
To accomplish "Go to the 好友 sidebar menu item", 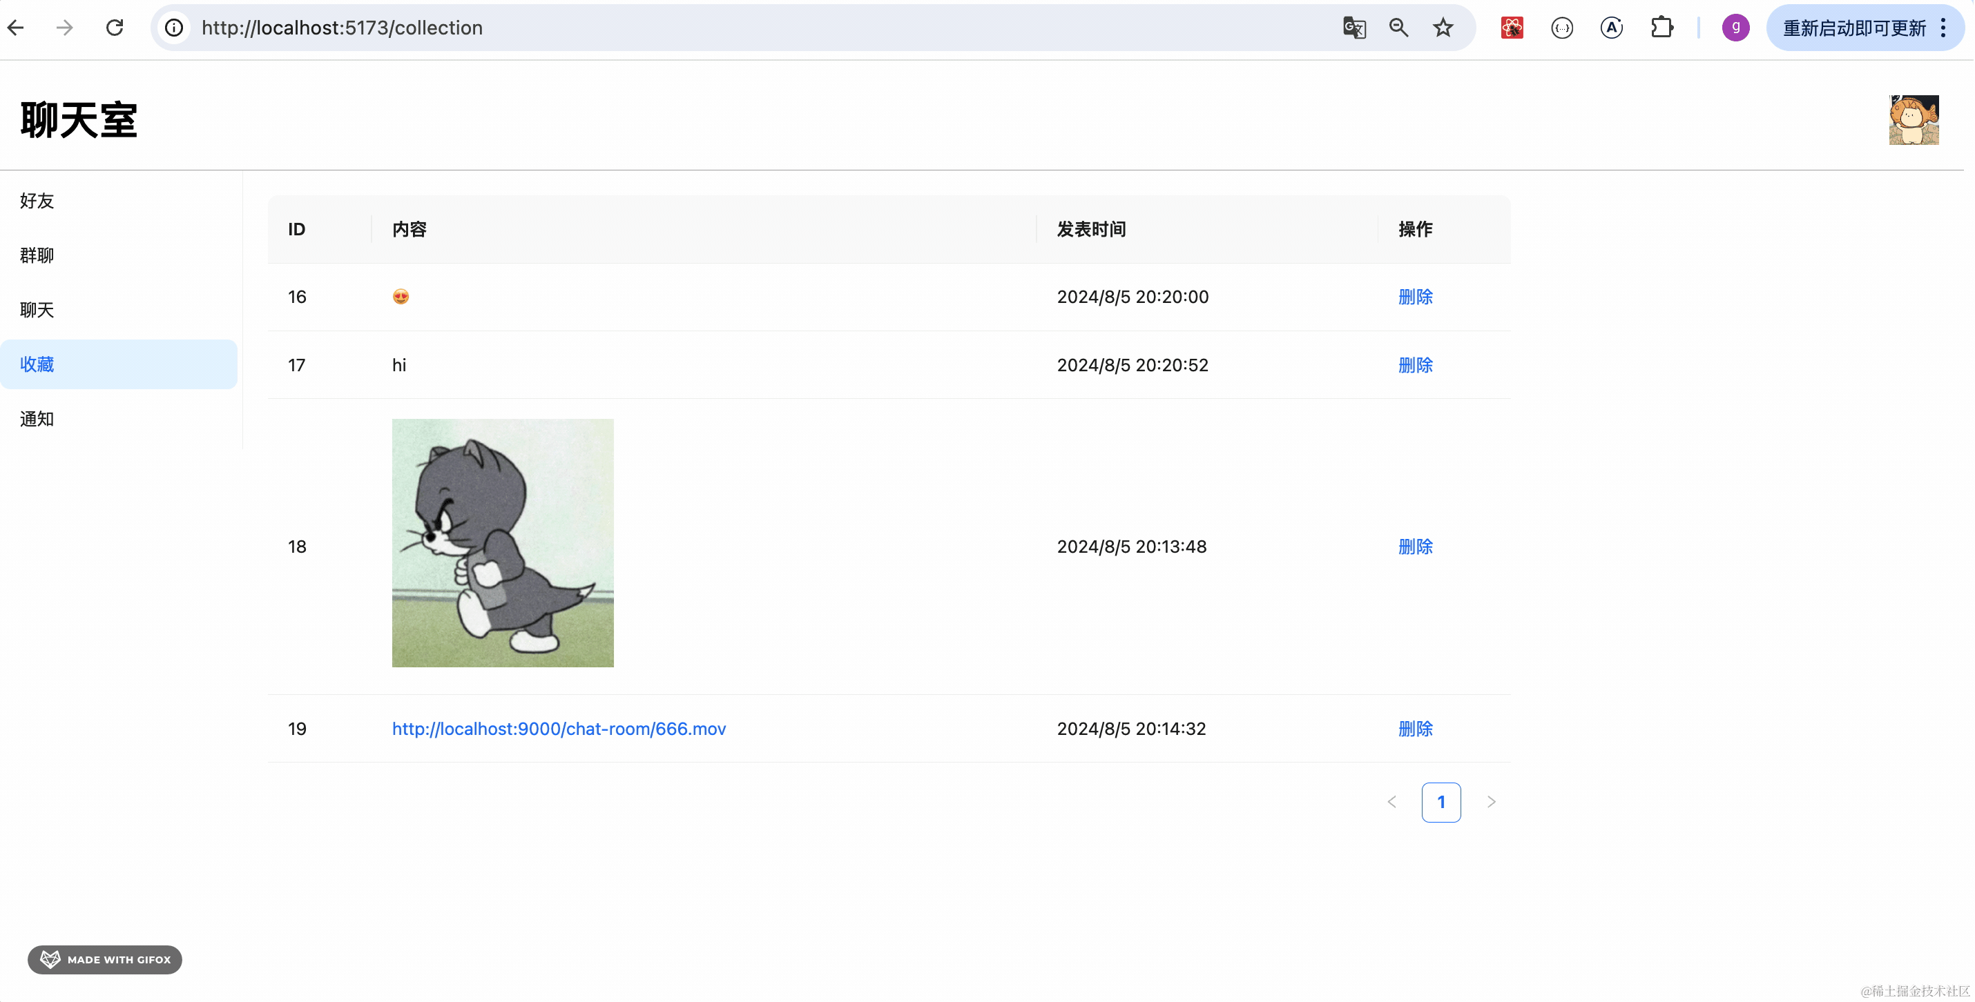I will [37, 201].
